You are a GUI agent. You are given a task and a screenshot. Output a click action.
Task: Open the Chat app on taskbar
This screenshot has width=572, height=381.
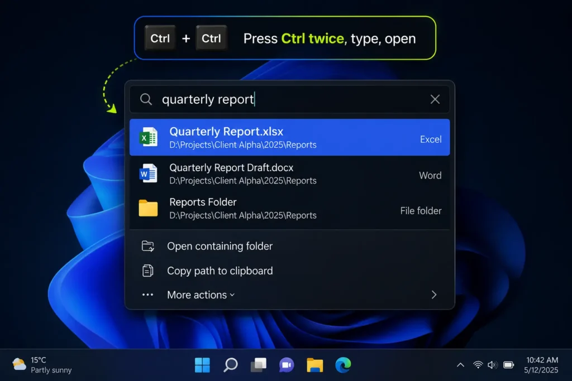pyautogui.click(x=287, y=365)
